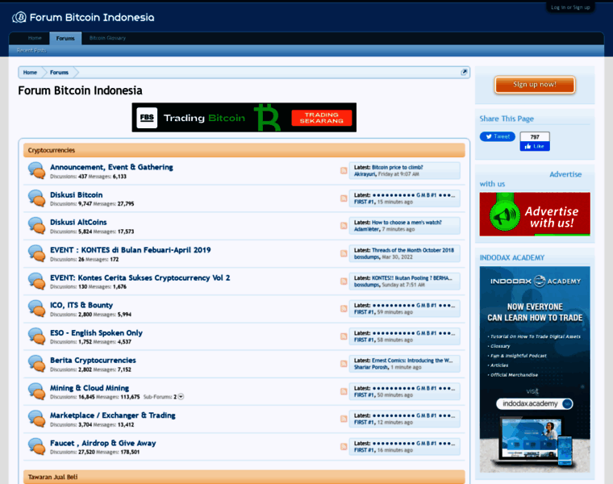Open latest thread Ernest Comics: Introducing the W...
The width and height of the screenshot is (613, 484).
point(412,361)
